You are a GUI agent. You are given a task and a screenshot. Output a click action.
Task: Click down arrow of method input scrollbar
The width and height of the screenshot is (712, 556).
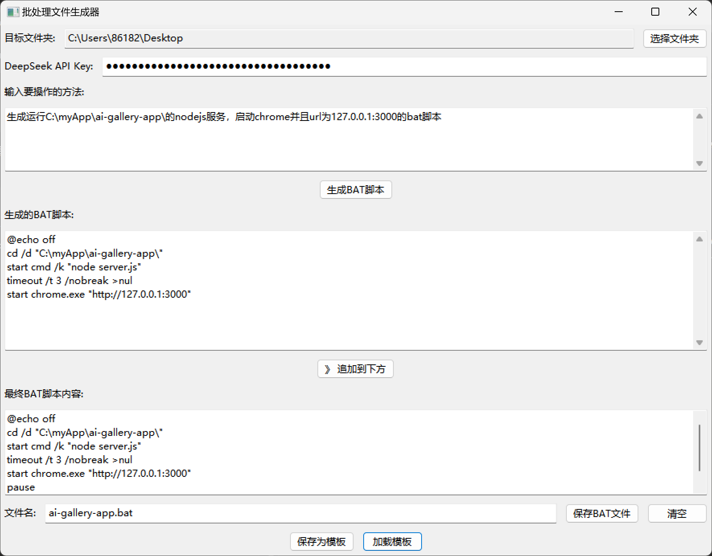coord(700,164)
